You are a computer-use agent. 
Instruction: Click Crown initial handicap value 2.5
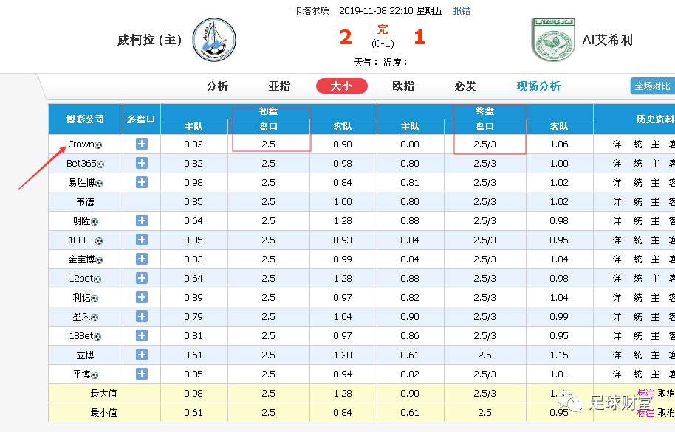point(268,144)
